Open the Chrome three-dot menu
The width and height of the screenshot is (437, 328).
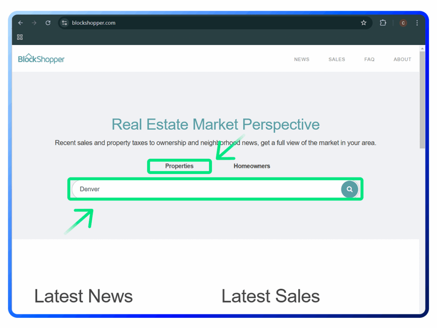pyautogui.click(x=417, y=23)
